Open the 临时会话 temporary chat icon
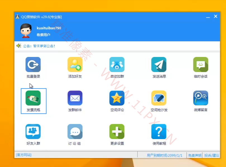226x167 pixels. coord(201,65)
